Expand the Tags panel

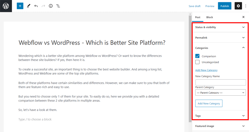(220, 116)
